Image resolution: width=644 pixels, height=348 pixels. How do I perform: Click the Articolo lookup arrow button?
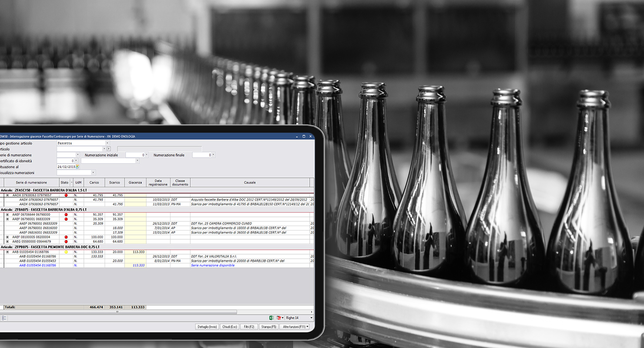pos(109,149)
